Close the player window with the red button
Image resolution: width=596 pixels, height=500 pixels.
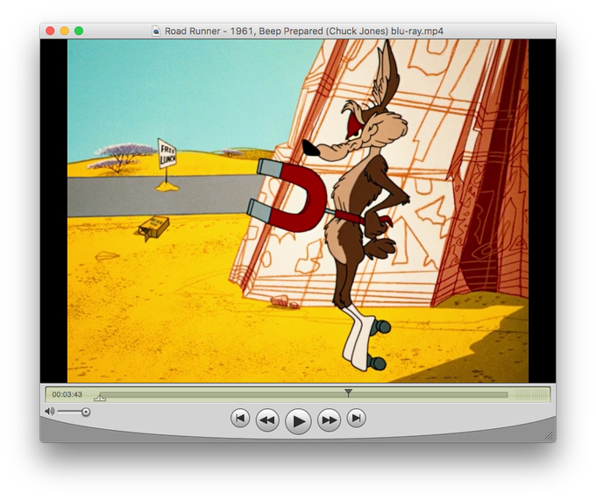coord(50,31)
